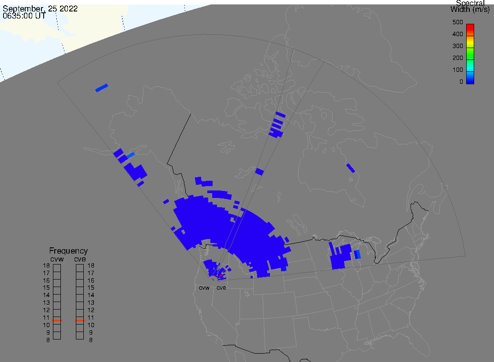Select the 11 label beside cve frequency bar
The width and height of the screenshot is (494, 362).
pyautogui.click(x=91, y=317)
